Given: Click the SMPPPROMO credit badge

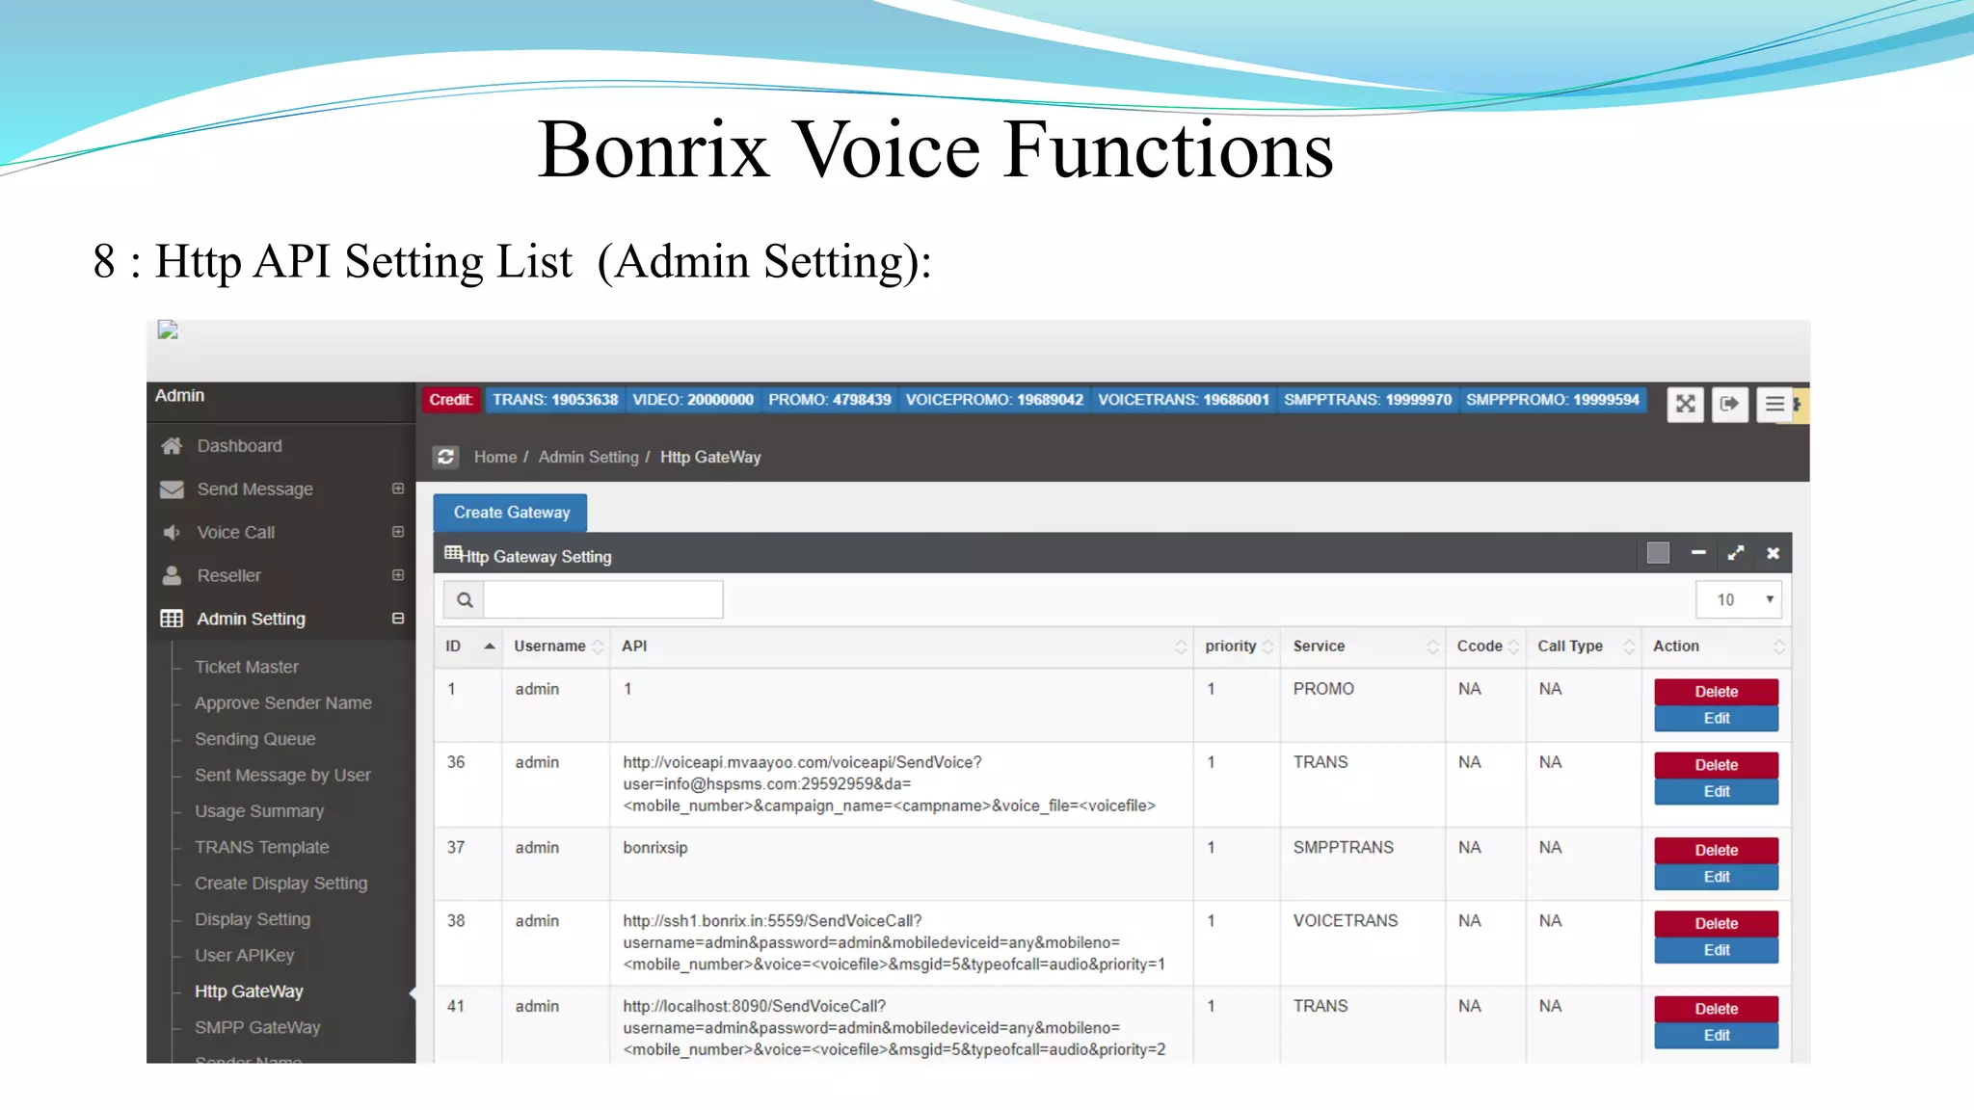Looking at the screenshot, I should (1553, 400).
